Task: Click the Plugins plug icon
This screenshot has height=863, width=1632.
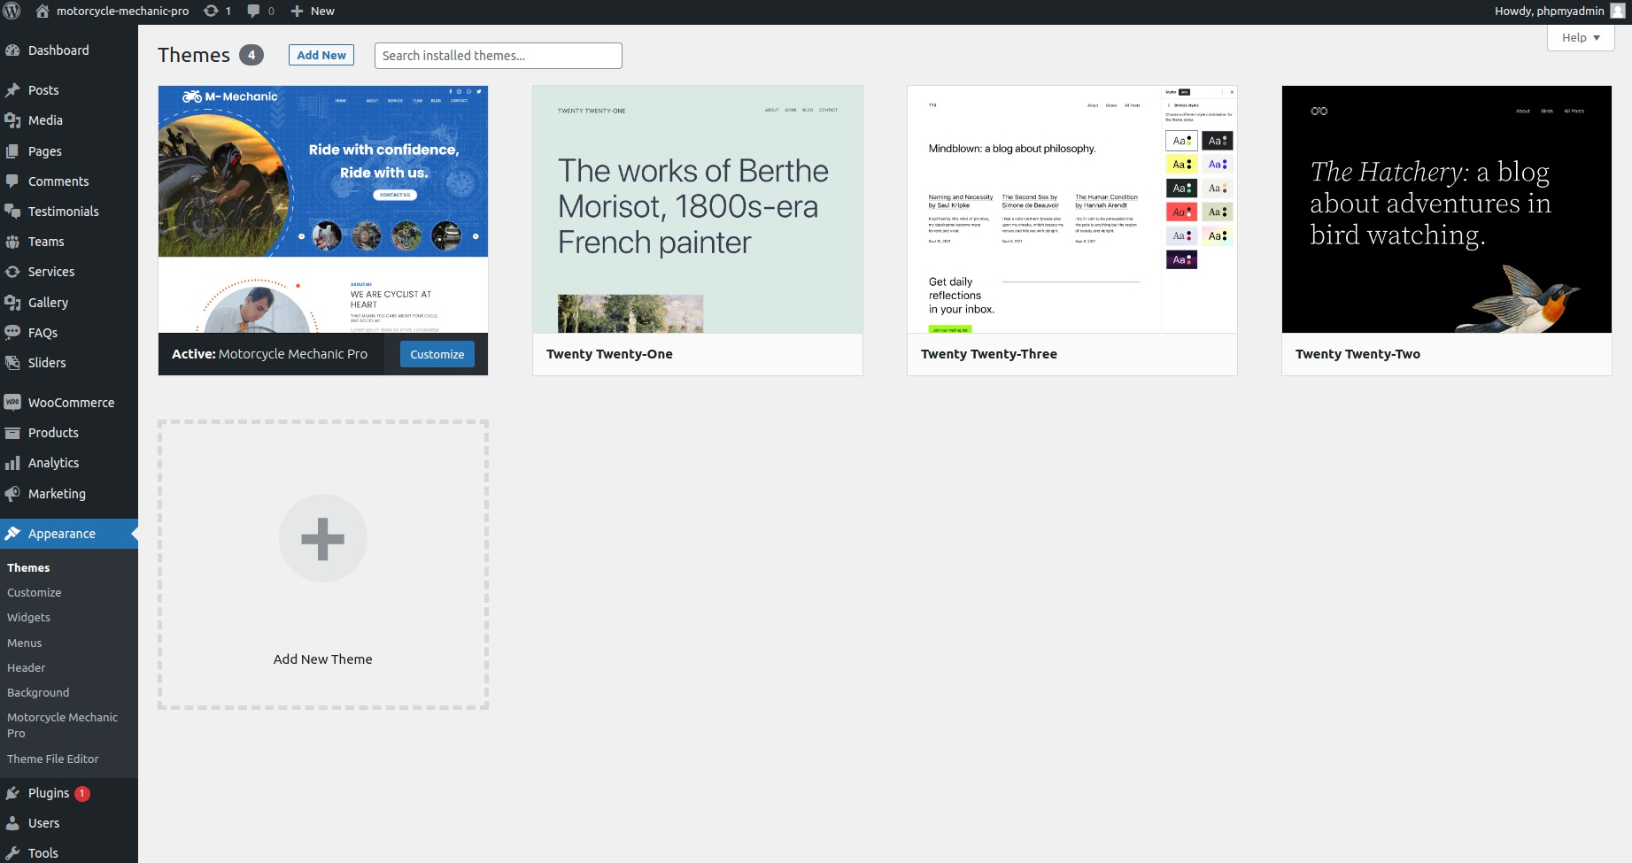Action: click(x=12, y=793)
